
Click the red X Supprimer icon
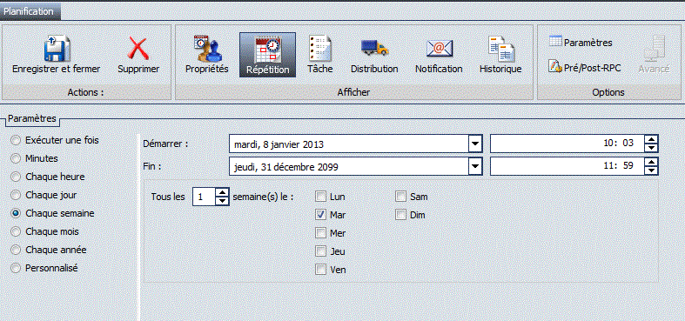tap(138, 48)
